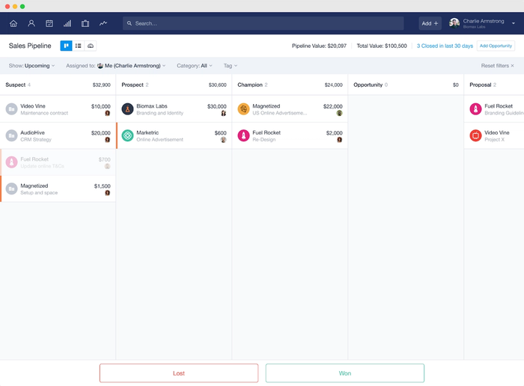
Task: Open the Fuel Rocket Branding Guidelines card
Action: (x=494, y=109)
